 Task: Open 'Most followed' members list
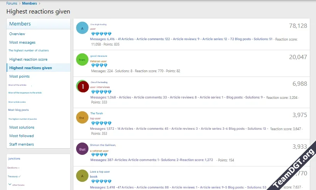tap(22, 136)
